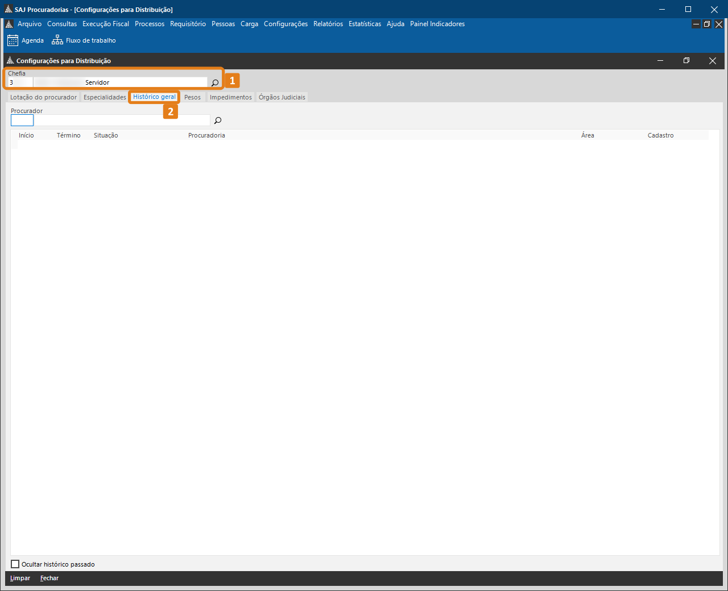Close the Configurações para Distribuição panel
Image resolution: width=728 pixels, height=591 pixels.
(712, 61)
